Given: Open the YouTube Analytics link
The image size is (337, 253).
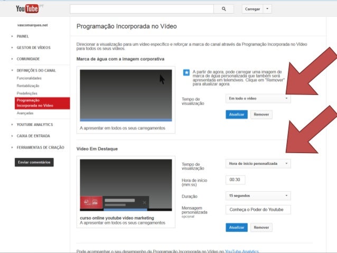Looking at the screenshot, I should (x=242, y=251).
